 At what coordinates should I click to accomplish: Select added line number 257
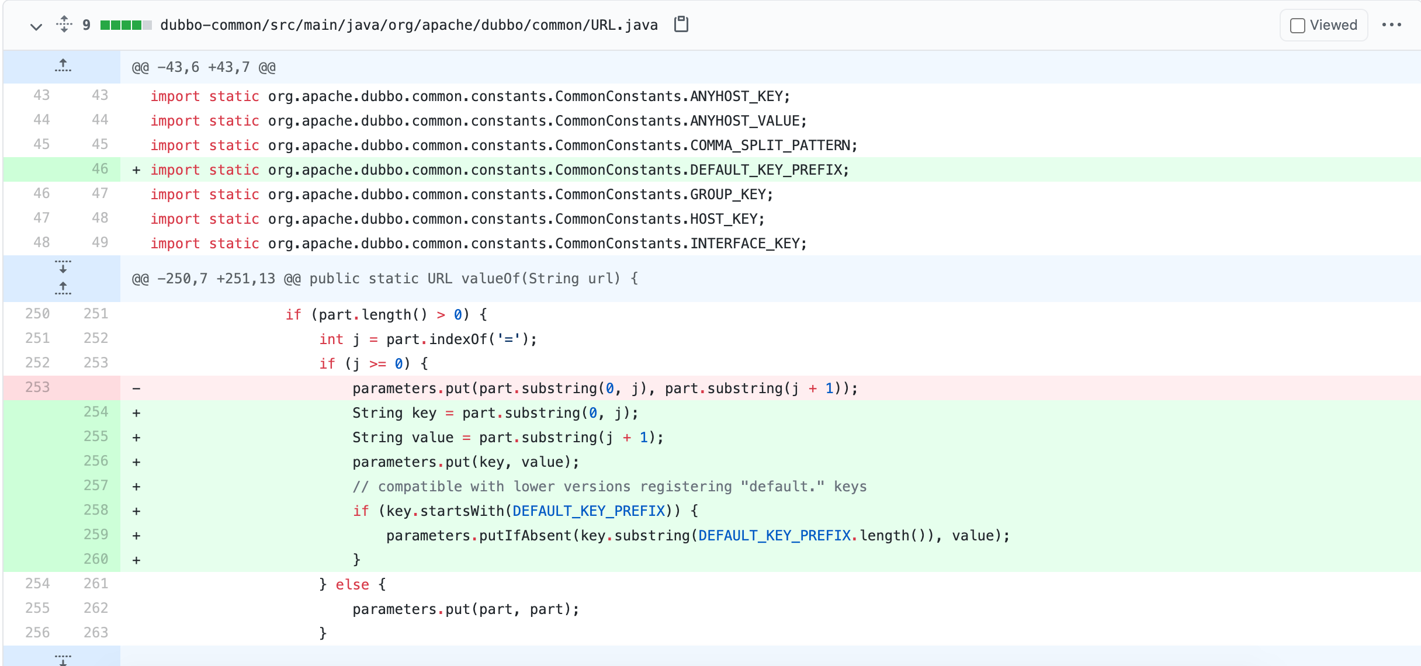coord(96,485)
